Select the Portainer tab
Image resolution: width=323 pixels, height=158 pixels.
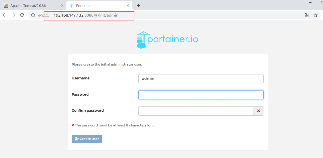coord(99,5)
